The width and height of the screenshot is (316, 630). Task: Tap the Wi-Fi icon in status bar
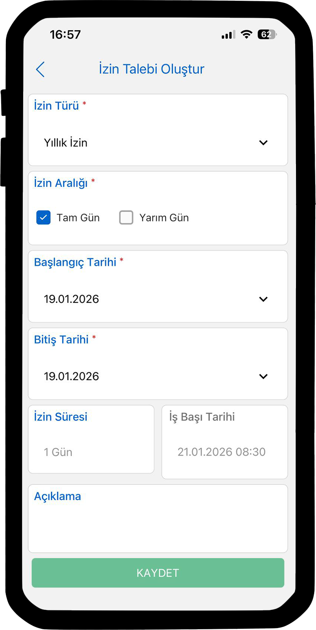(x=246, y=35)
